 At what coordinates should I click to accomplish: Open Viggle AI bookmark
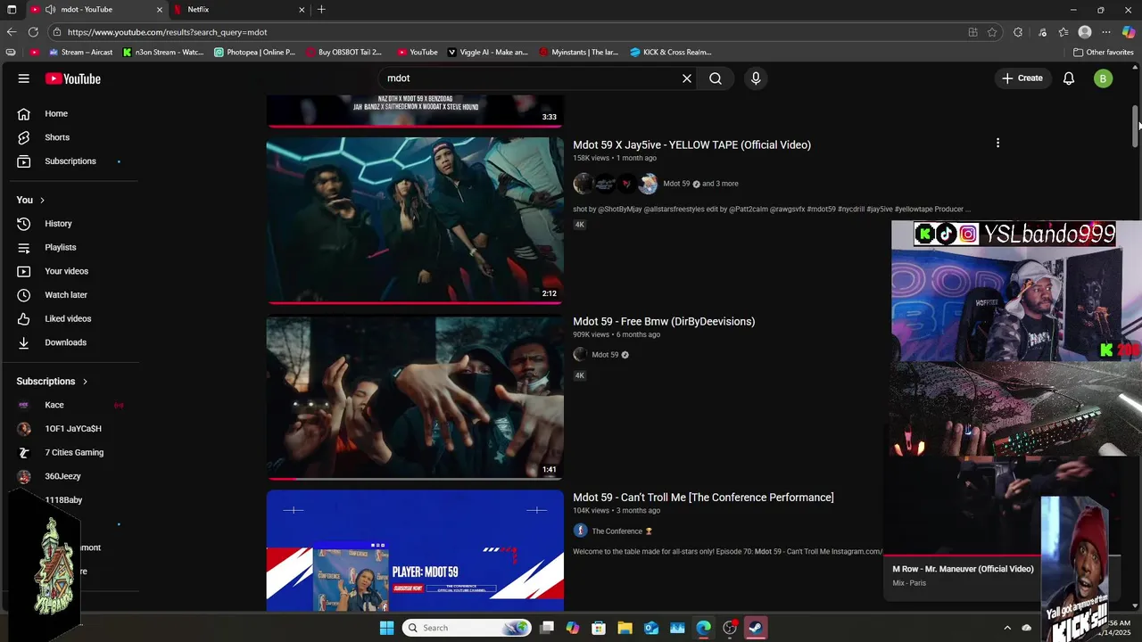pyautogui.click(x=487, y=52)
